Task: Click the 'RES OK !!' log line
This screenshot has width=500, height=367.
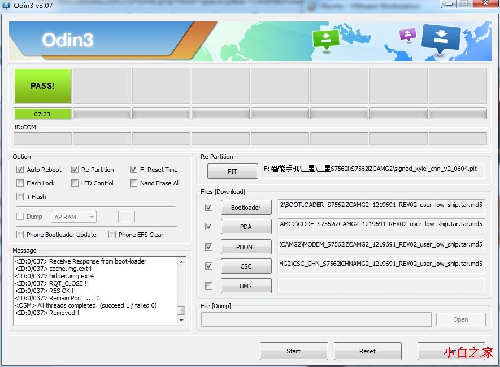Action: click(45, 291)
